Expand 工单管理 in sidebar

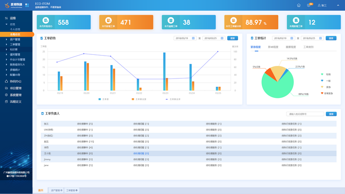(x=6, y=44)
